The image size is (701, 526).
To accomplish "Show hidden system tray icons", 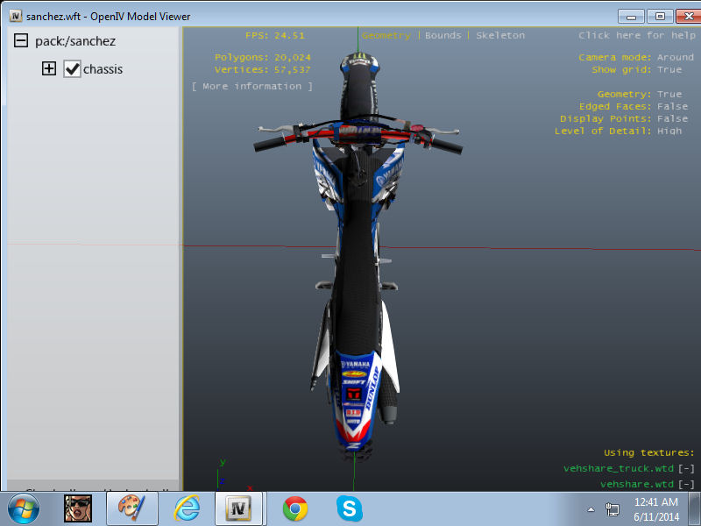I will point(591,509).
